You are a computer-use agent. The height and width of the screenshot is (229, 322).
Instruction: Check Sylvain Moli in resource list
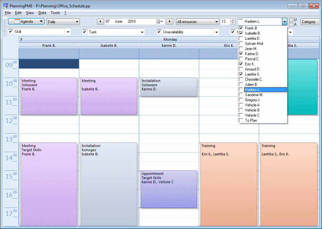(x=241, y=44)
